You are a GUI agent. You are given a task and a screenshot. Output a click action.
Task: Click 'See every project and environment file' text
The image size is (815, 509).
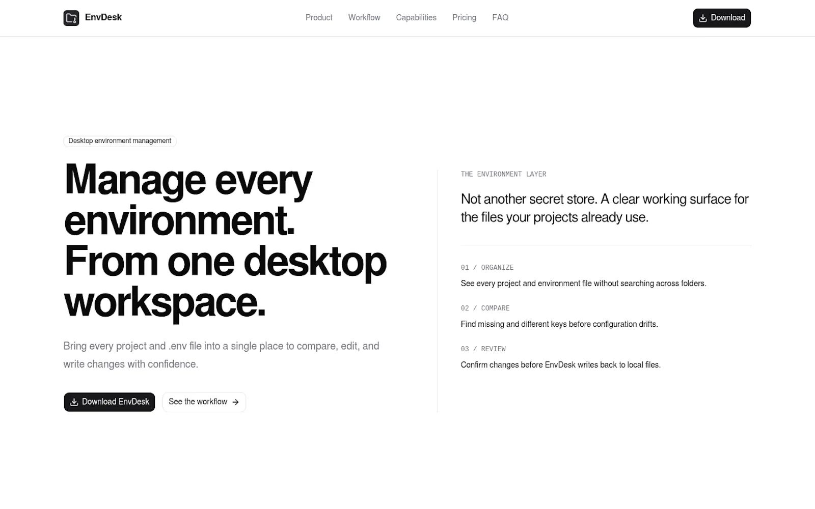pyautogui.click(x=583, y=284)
